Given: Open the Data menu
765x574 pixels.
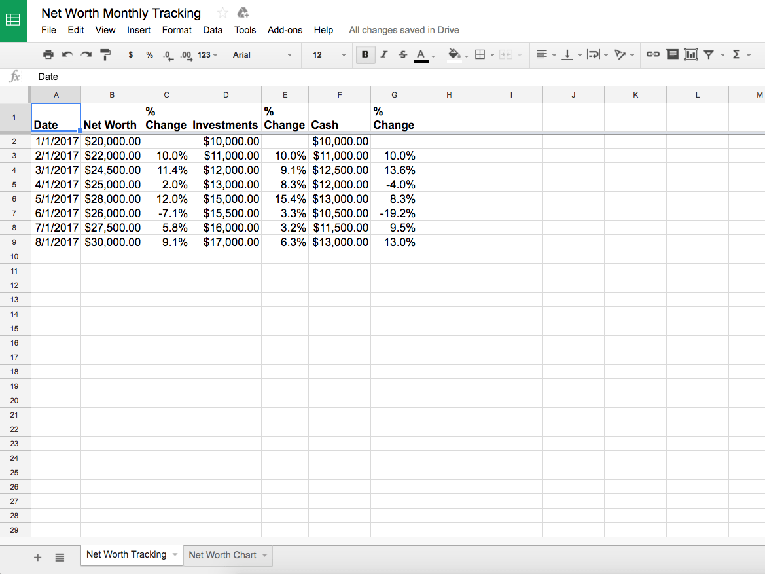Looking at the screenshot, I should click(213, 30).
